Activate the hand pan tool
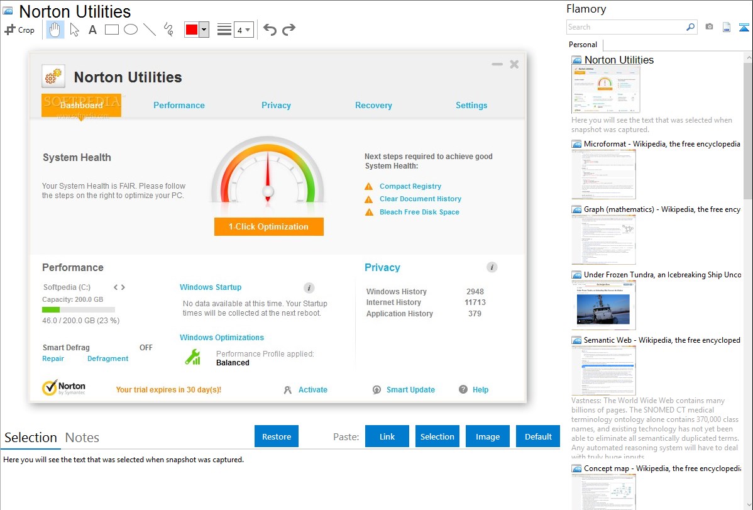Viewport: 753px width, 510px height. (x=55, y=30)
